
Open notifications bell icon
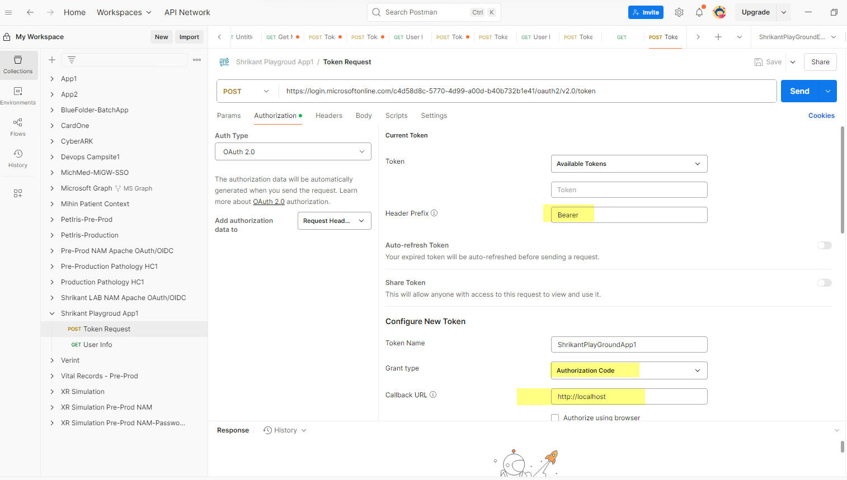click(x=699, y=12)
